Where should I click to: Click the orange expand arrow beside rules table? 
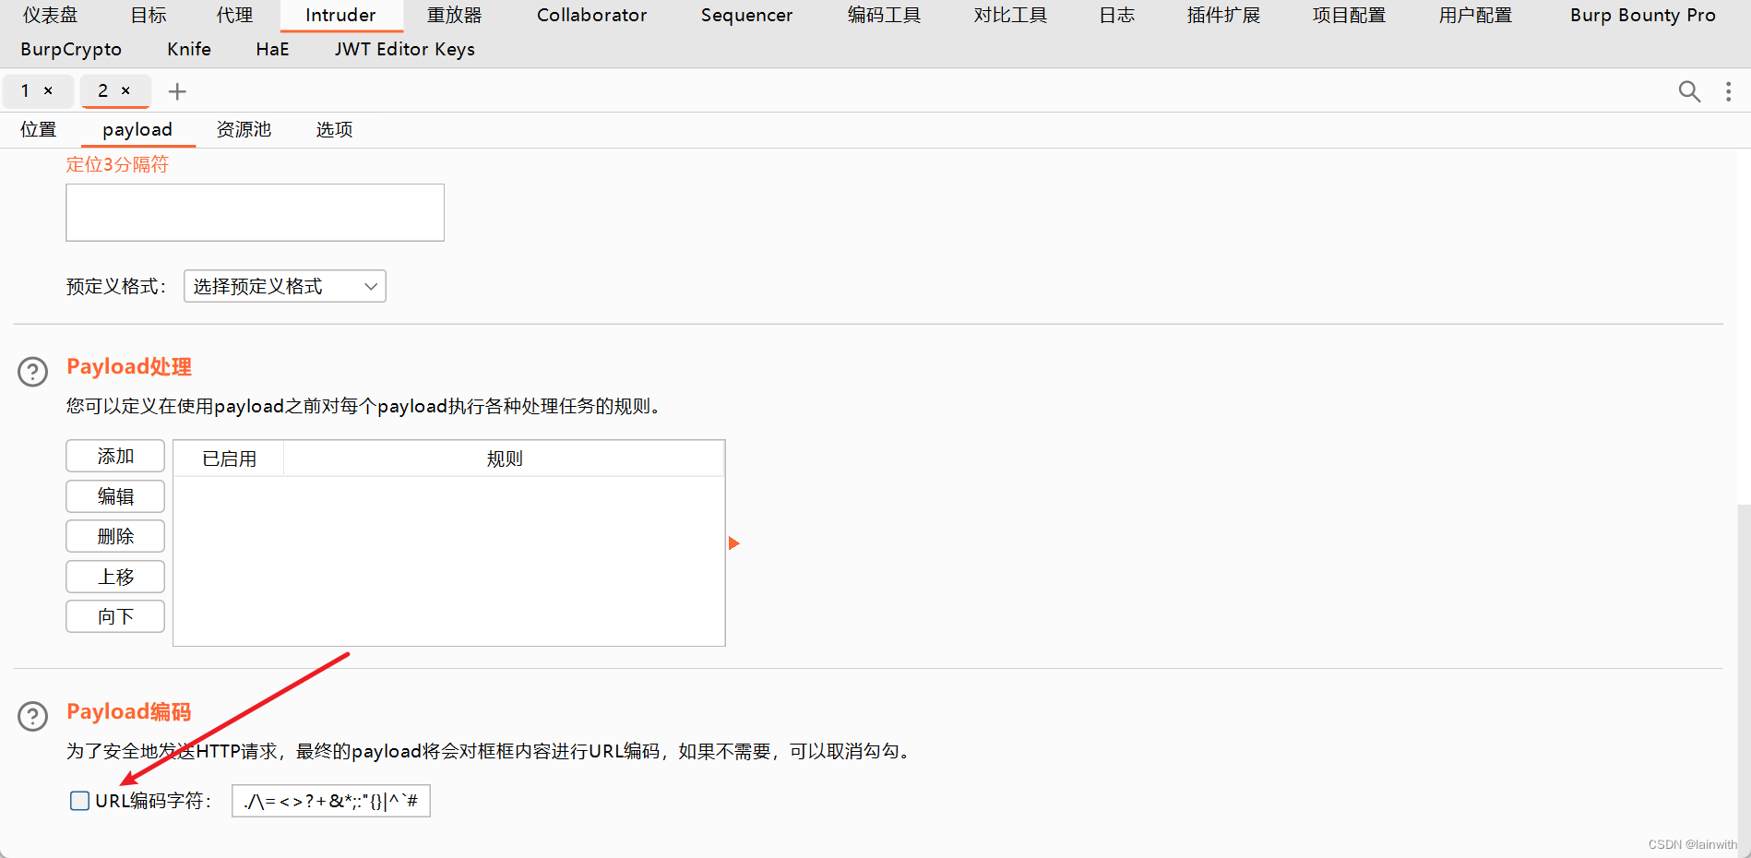coord(734,543)
